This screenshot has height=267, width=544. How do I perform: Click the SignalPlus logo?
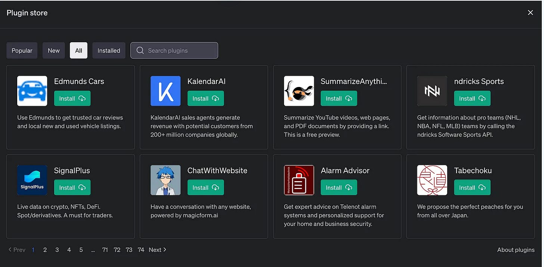point(32,180)
